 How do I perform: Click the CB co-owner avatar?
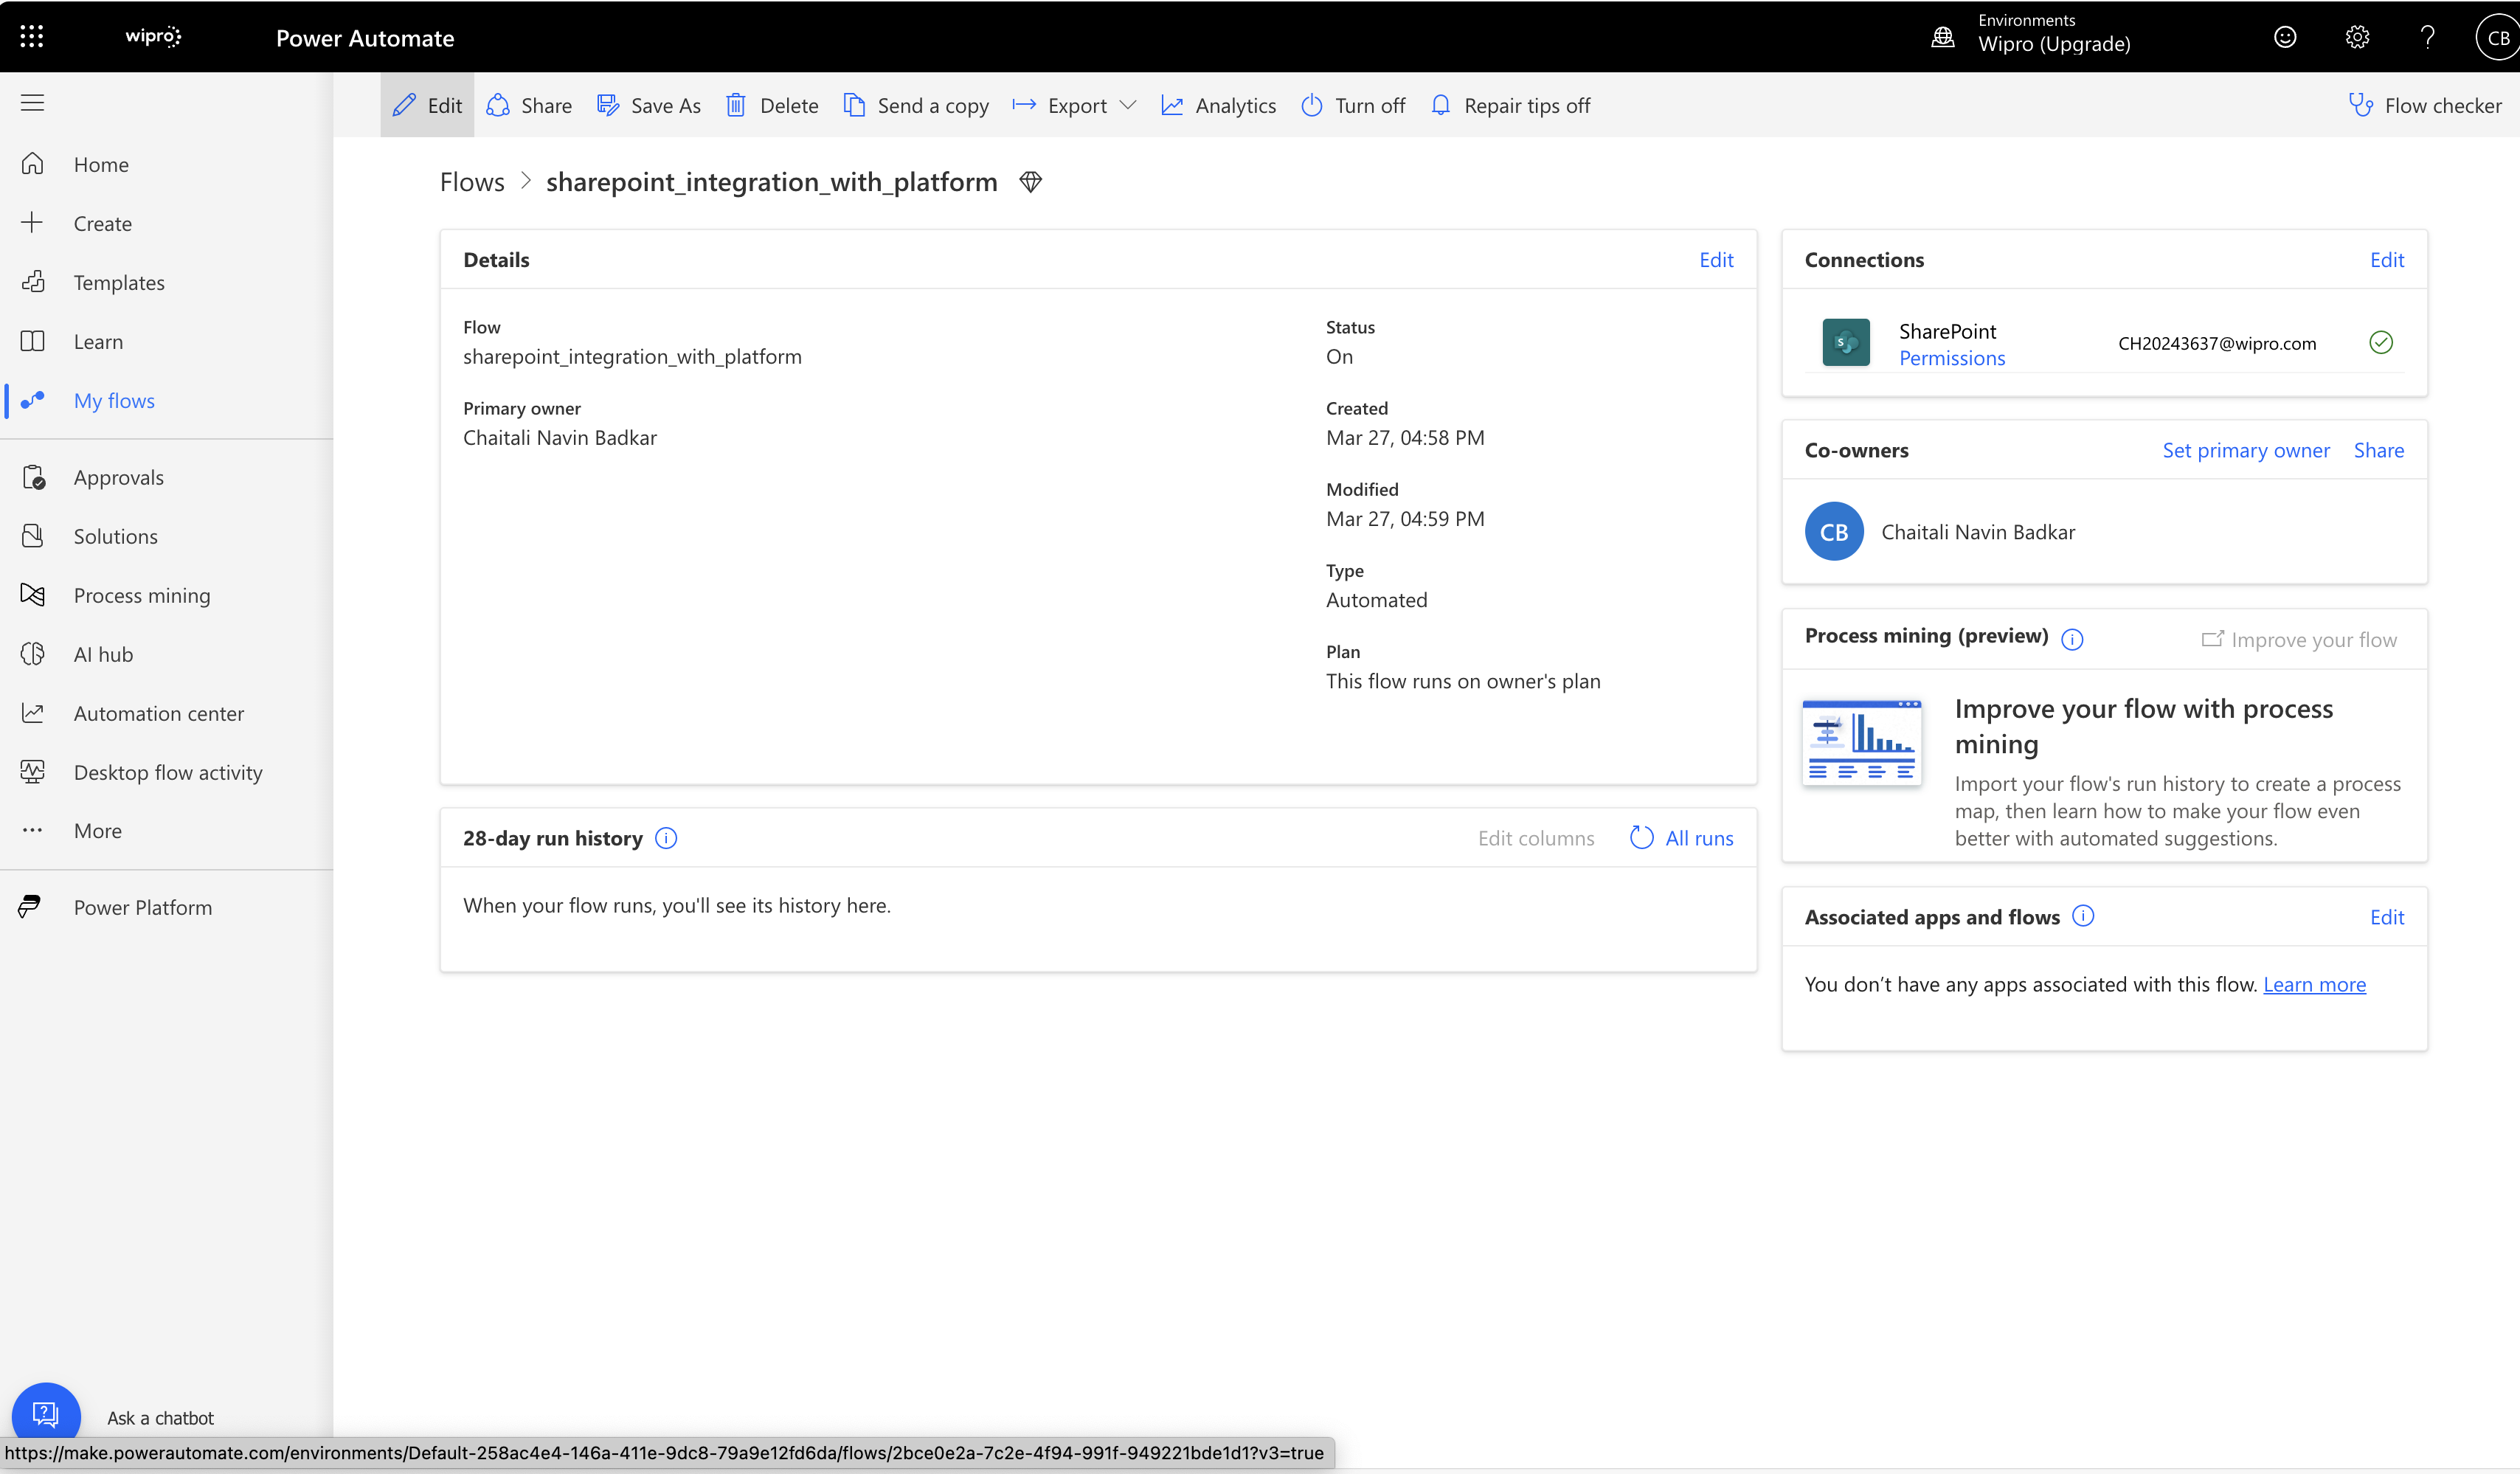1834,531
